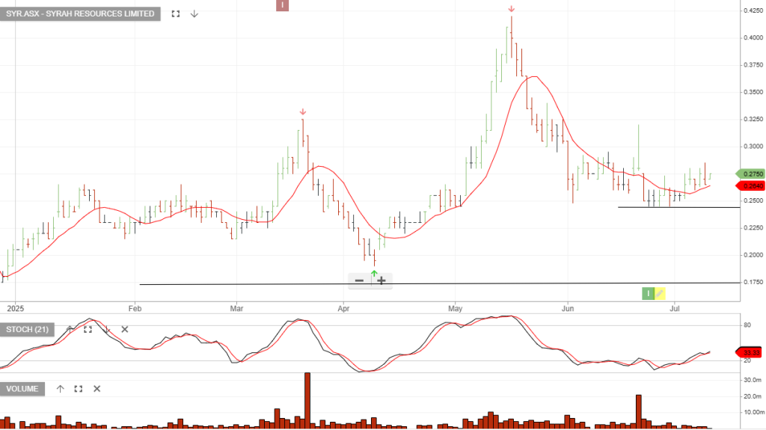Click the red 0.2640 moving average tag

pyautogui.click(x=750, y=186)
